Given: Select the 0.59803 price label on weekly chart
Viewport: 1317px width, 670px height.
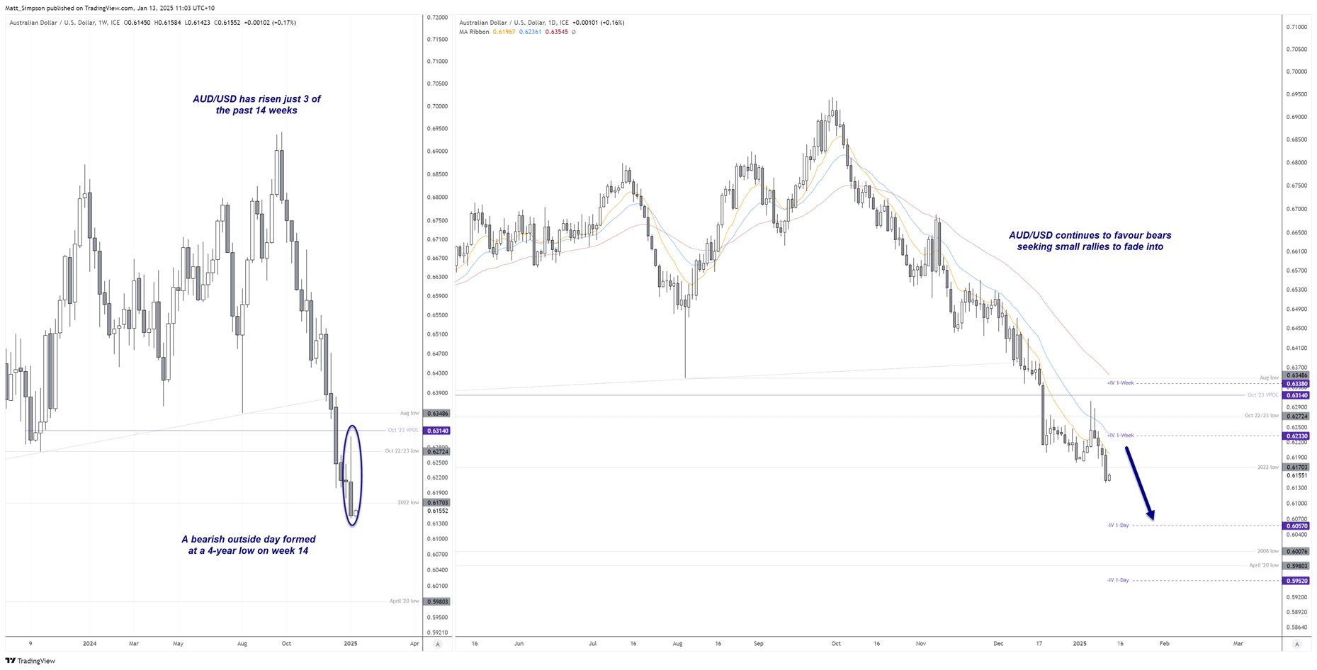Looking at the screenshot, I should click(x=437, y=601).
